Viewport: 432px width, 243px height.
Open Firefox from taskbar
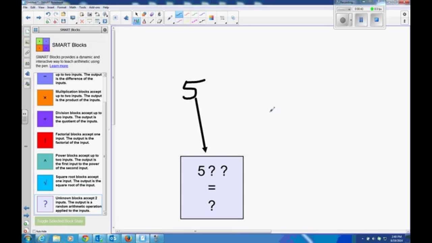tap(128, 239)
